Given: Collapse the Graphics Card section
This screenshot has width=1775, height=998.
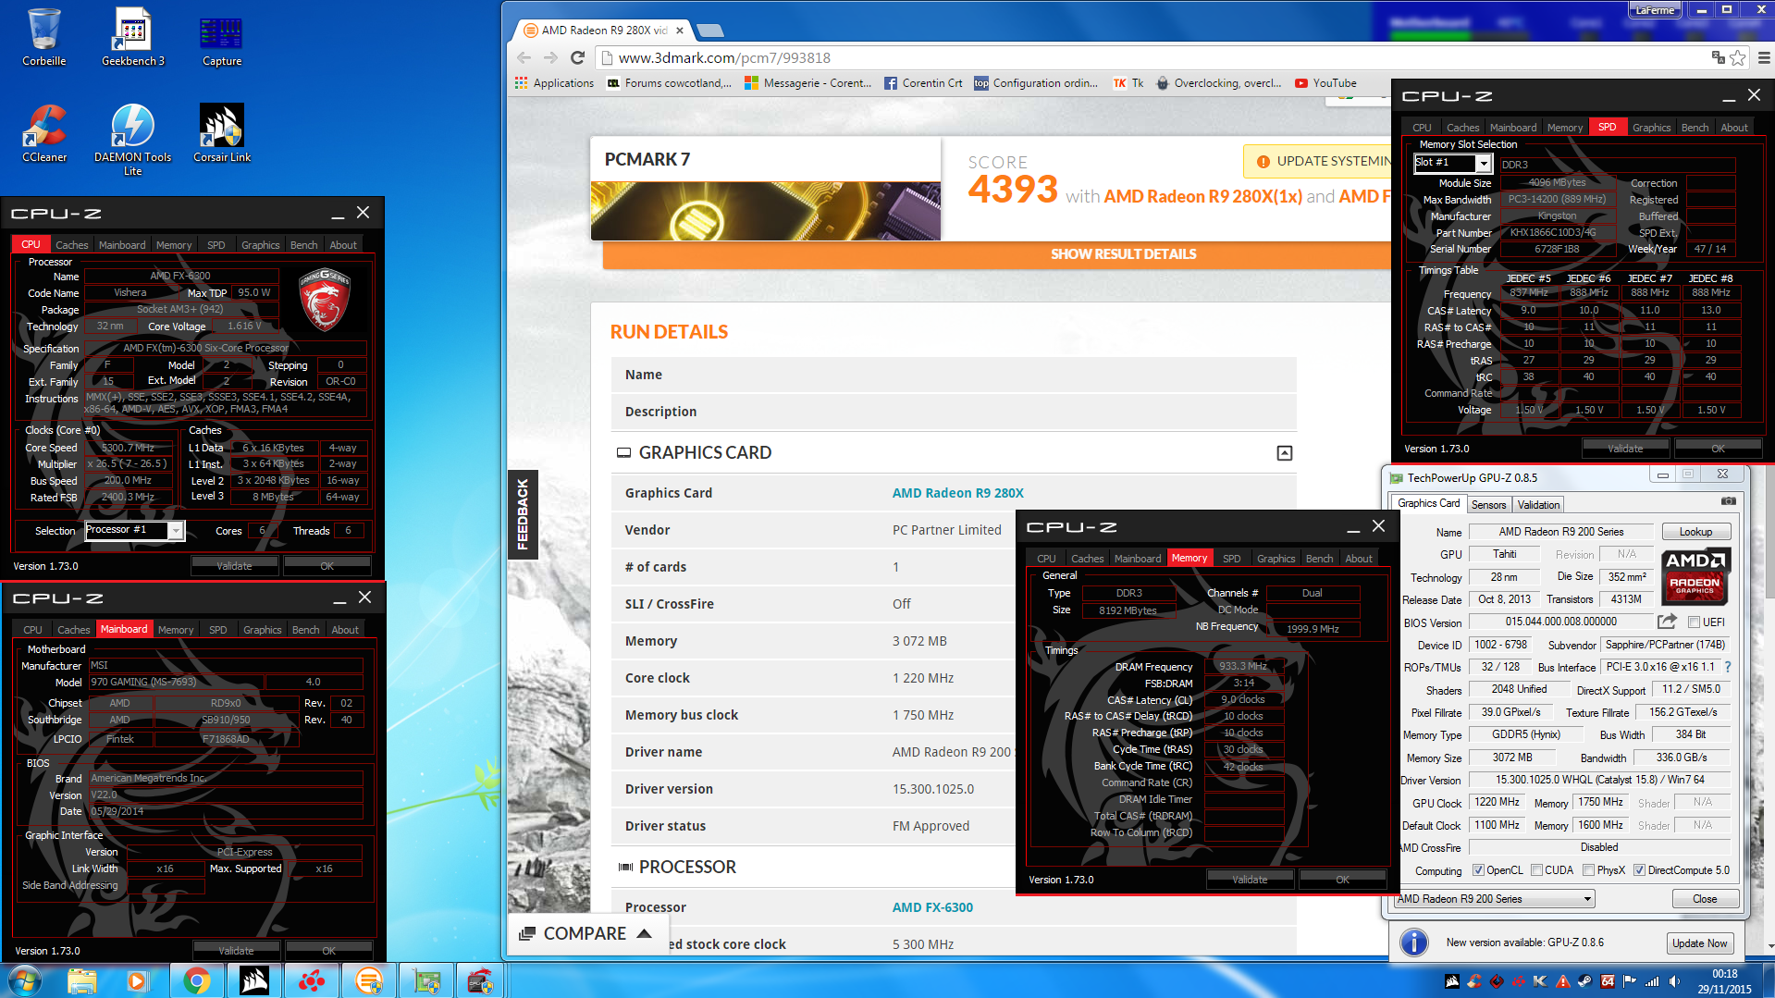Looking at the screenshot, I should (x=1285, y=453).
